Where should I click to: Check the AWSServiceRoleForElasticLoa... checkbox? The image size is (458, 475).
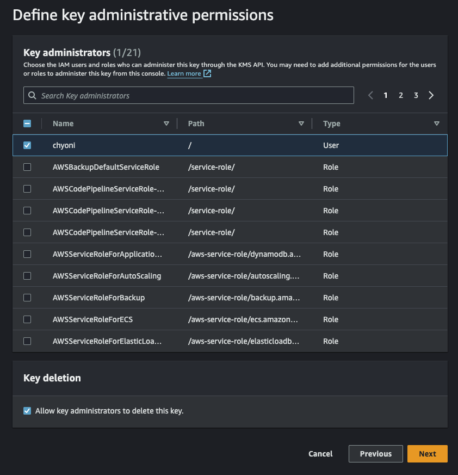click(x=27, y=341)
